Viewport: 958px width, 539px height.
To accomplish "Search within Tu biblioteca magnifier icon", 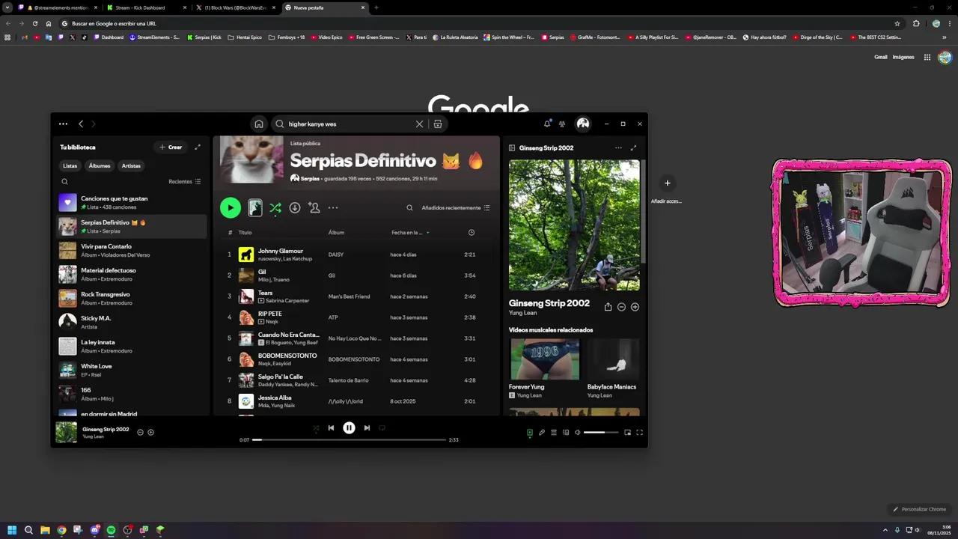I will (x=64, y=181).
